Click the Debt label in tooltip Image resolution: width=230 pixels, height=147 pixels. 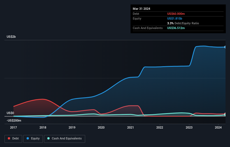pos(136,14)
